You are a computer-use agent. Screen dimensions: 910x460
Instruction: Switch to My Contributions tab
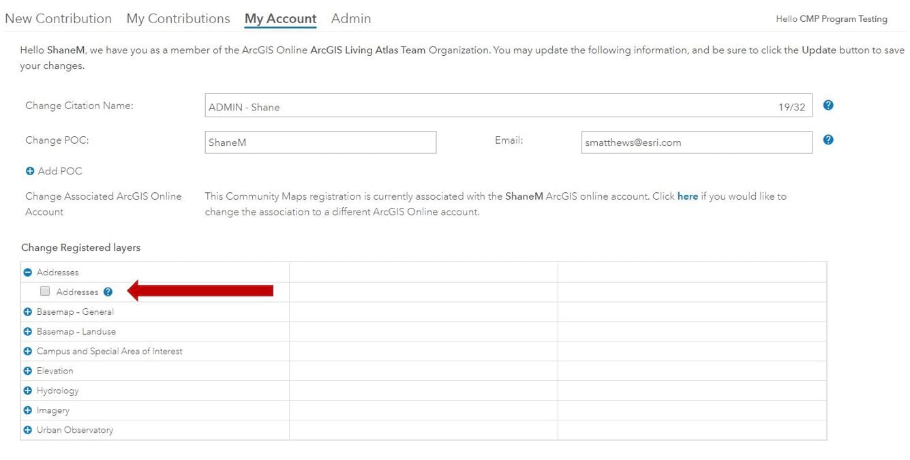pos(178,19)
